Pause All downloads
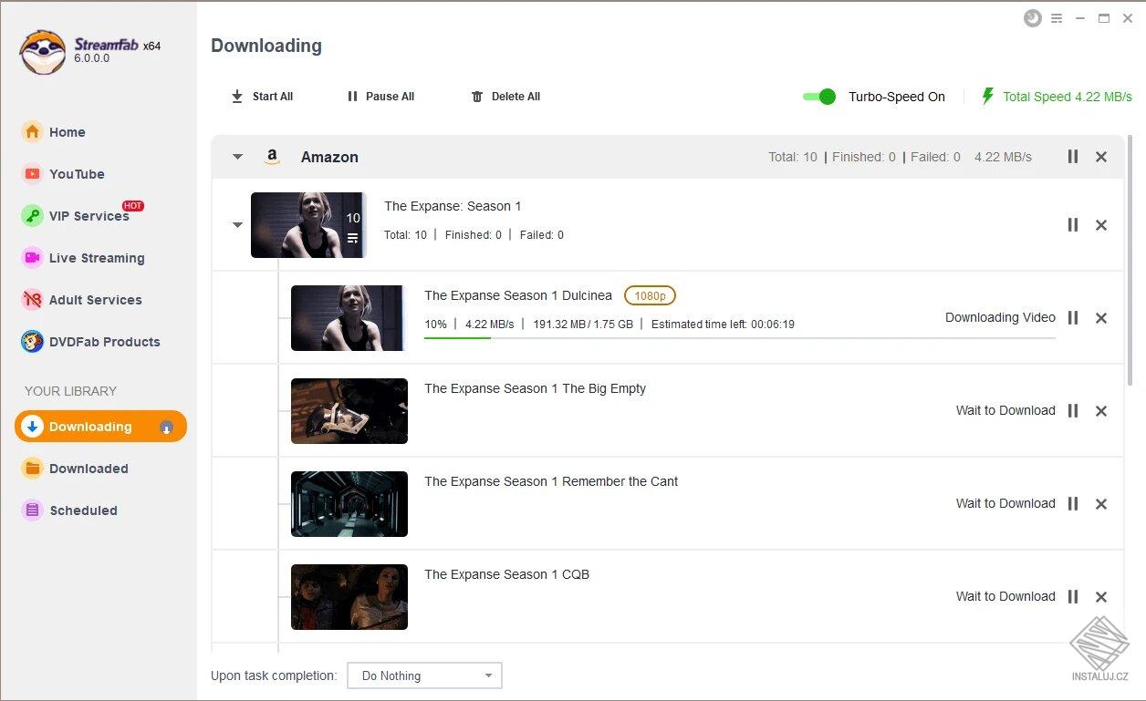1146x701 pixels. [380, 97]
